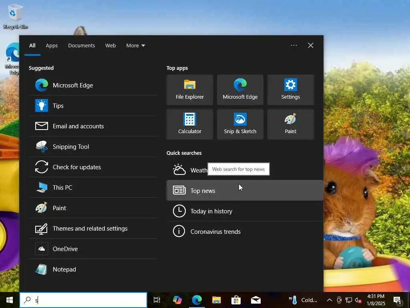Close the search panel

[310, 46]
